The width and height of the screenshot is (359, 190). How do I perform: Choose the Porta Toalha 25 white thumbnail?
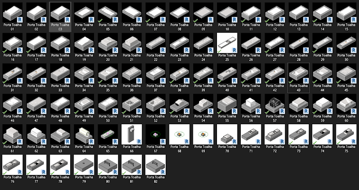pos(227,43)
